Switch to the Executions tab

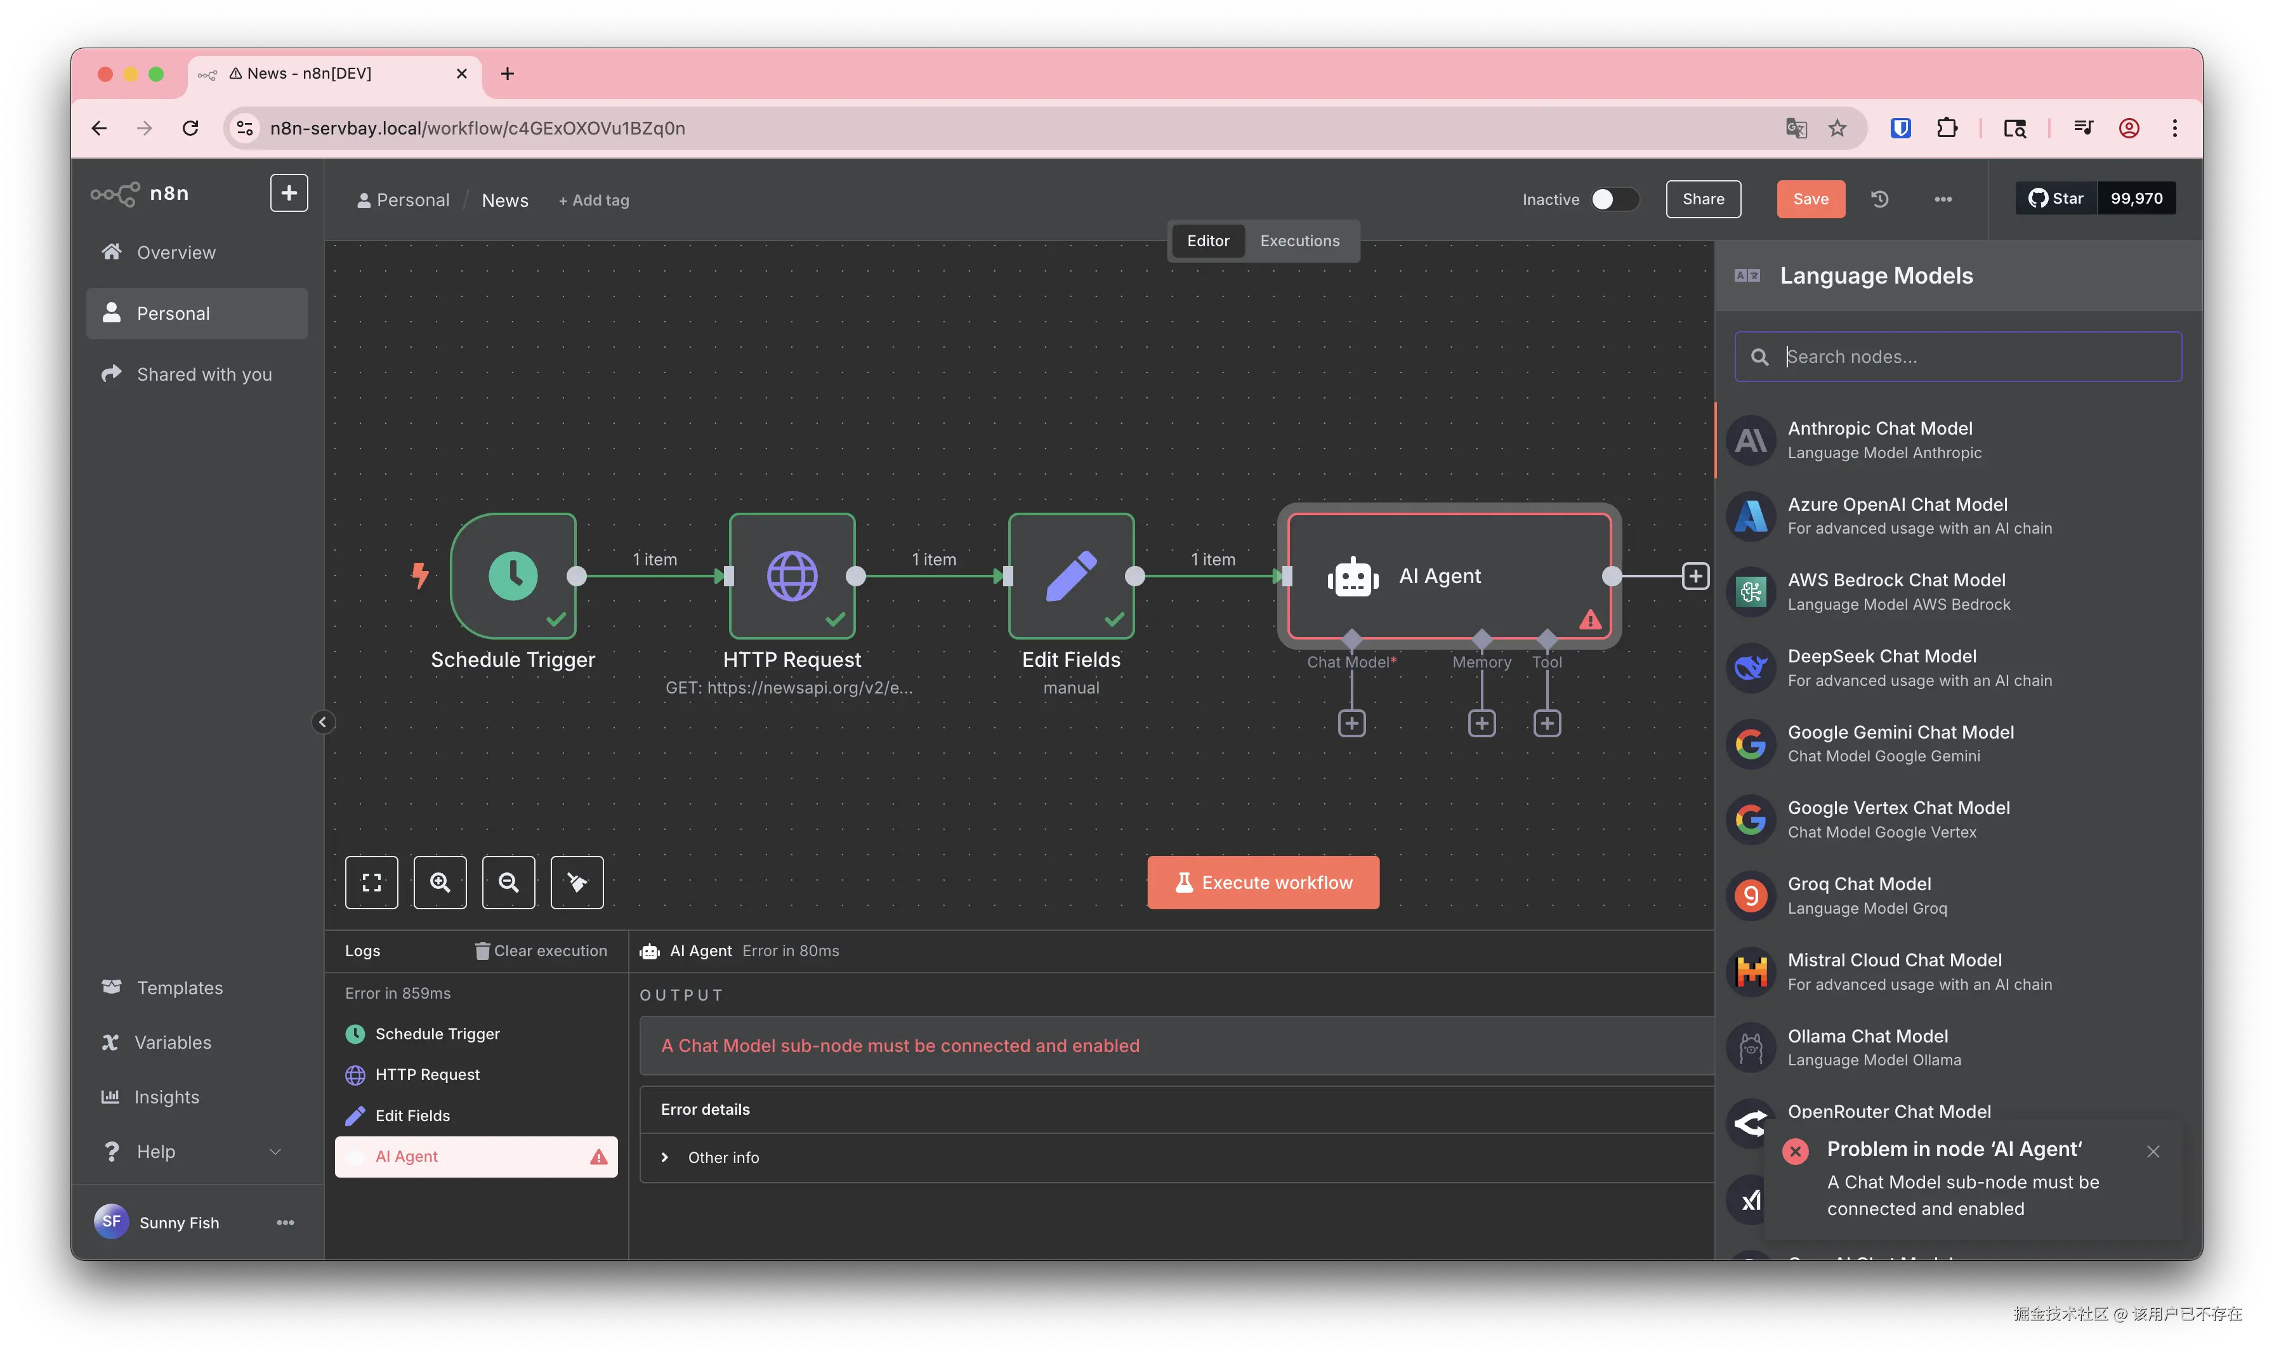point(1299,241)
